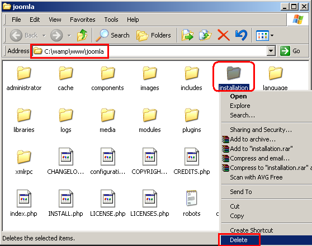Minimize the joomla window
This screenshot has height=246, width=312.
pos(285,7)
